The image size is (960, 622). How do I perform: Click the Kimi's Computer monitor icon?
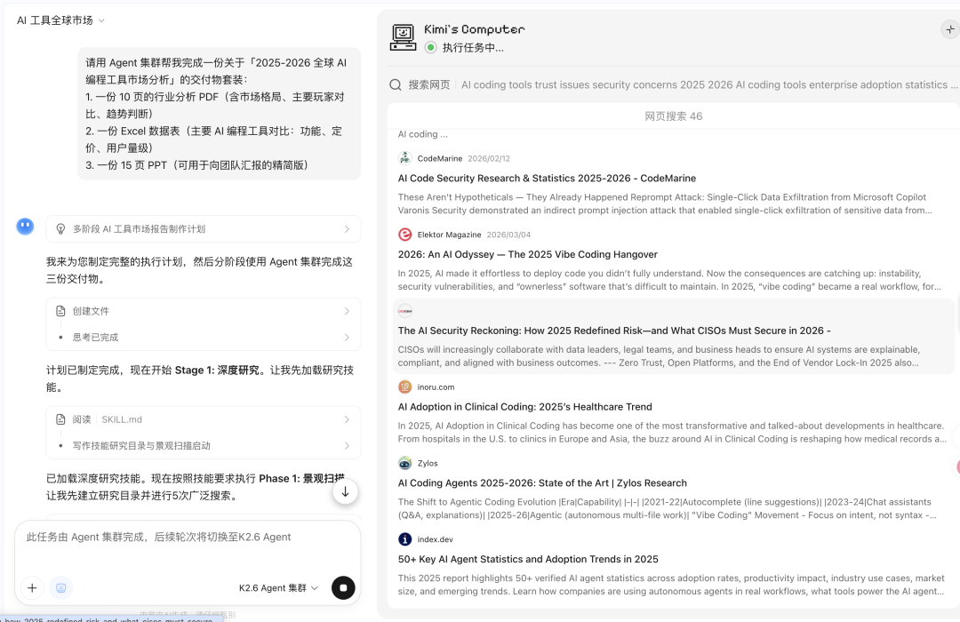tap(403, 37)
